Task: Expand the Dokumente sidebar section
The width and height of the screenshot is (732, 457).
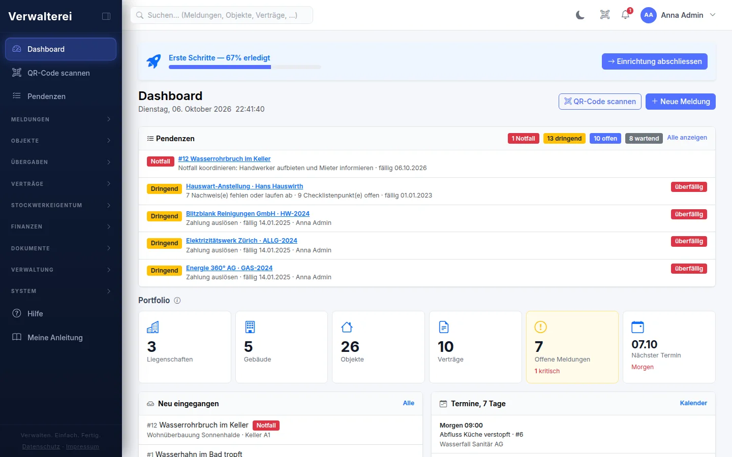Action: tap(61, 248)
